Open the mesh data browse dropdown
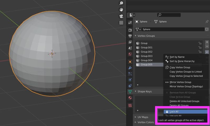The image size is (210, 126). 138,29
